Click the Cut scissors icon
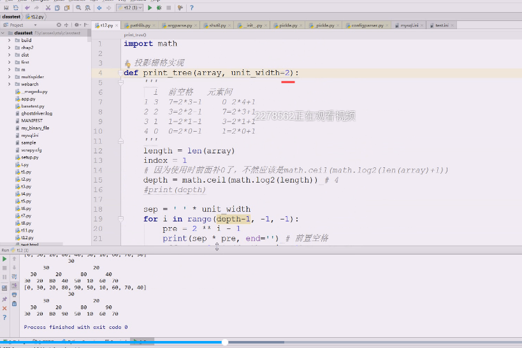The image size is (522, 348). [48, 8]
